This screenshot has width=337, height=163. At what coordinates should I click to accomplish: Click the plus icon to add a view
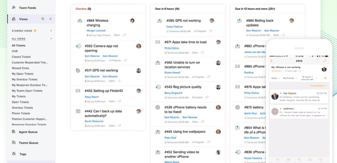click(51, 19)
